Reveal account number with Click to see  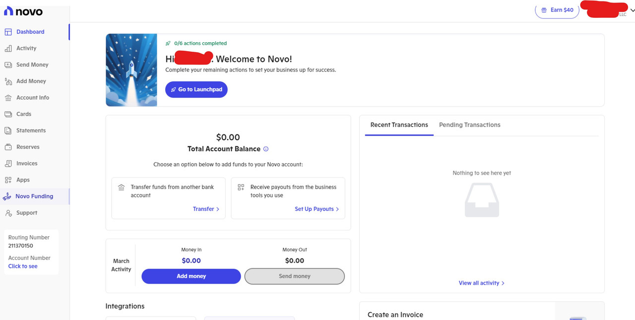coord(23,266)
